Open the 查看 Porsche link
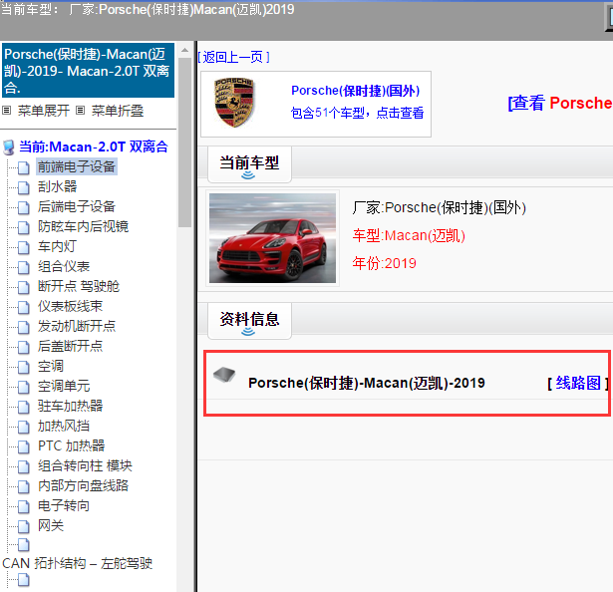This screenshot has height=592, width=613. tap(560, 104)
